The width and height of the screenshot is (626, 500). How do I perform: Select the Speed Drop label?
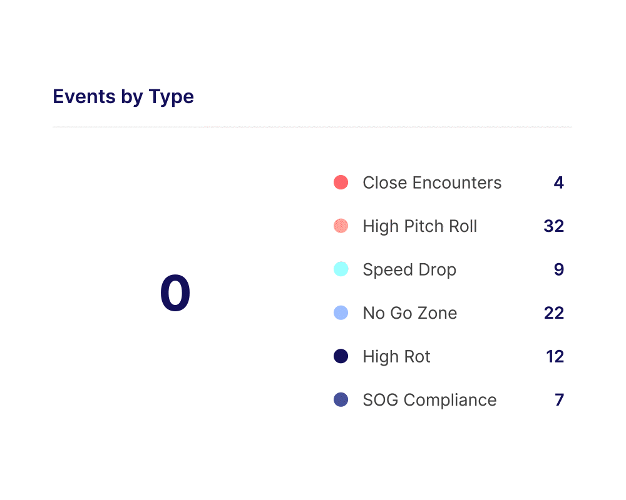tap(409, 269)
